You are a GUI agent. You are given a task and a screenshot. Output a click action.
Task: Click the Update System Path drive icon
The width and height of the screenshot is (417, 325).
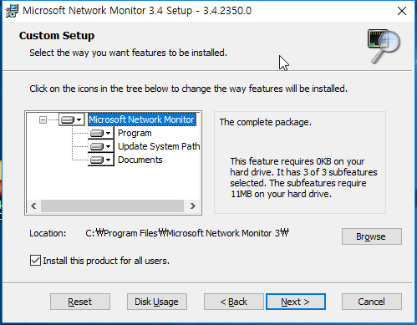pos(97,146)
